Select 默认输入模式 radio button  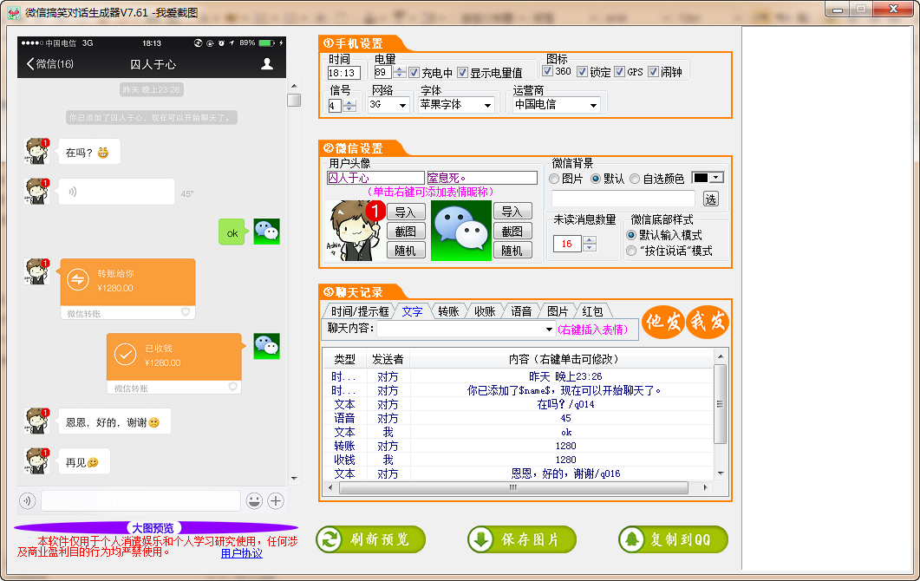coord(631,235)
